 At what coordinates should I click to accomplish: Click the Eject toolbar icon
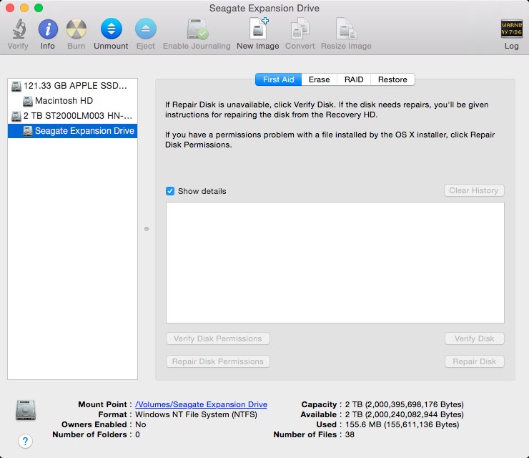coord(145,29)
